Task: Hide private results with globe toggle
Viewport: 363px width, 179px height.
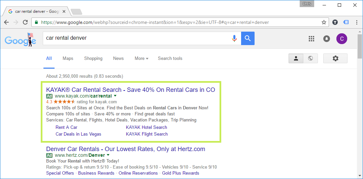Action: (x=310, y=59)
